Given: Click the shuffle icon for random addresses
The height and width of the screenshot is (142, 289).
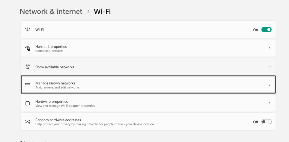Looking at the screenshot, I should [28, 122].
